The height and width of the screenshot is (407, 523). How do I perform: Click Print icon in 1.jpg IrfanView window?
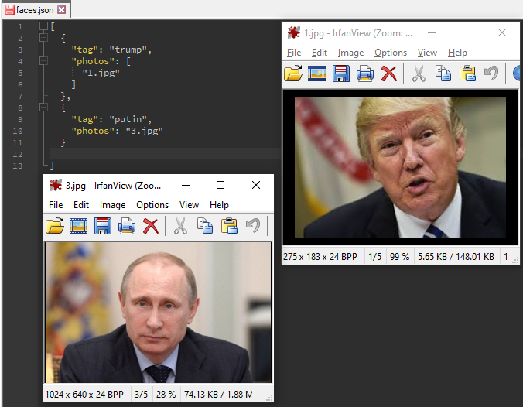(365, 74)
